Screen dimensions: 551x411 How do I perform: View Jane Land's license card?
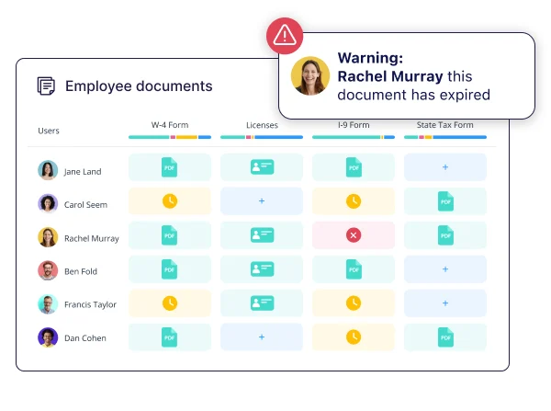[x=262, y=166]
